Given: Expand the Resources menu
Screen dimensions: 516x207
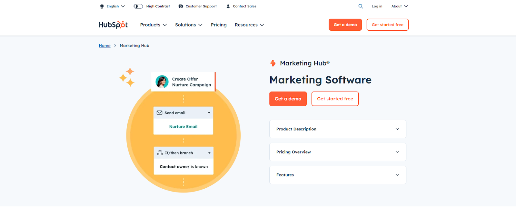Looking at the screenshot, I should pyautogui.click(x=249, y=25).
